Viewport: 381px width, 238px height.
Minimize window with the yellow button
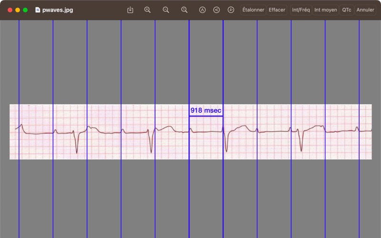tap(18, 10)
